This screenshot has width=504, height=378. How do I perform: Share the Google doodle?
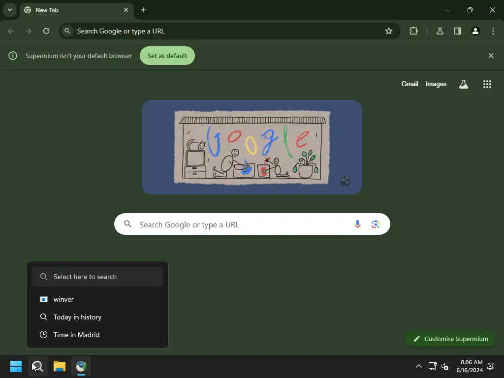(345, 181)
